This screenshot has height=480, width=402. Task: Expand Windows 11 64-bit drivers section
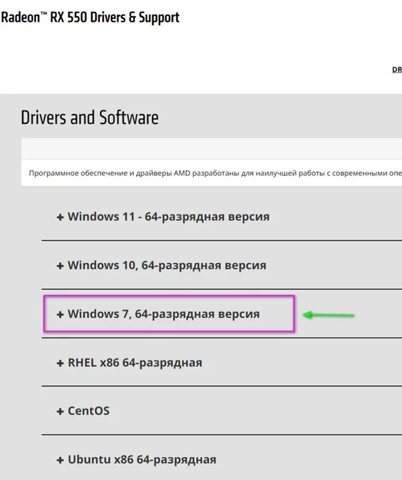click(163, 217)
